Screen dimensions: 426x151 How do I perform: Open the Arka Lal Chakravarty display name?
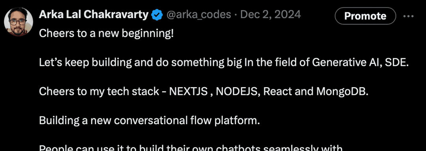click(94, 15)
